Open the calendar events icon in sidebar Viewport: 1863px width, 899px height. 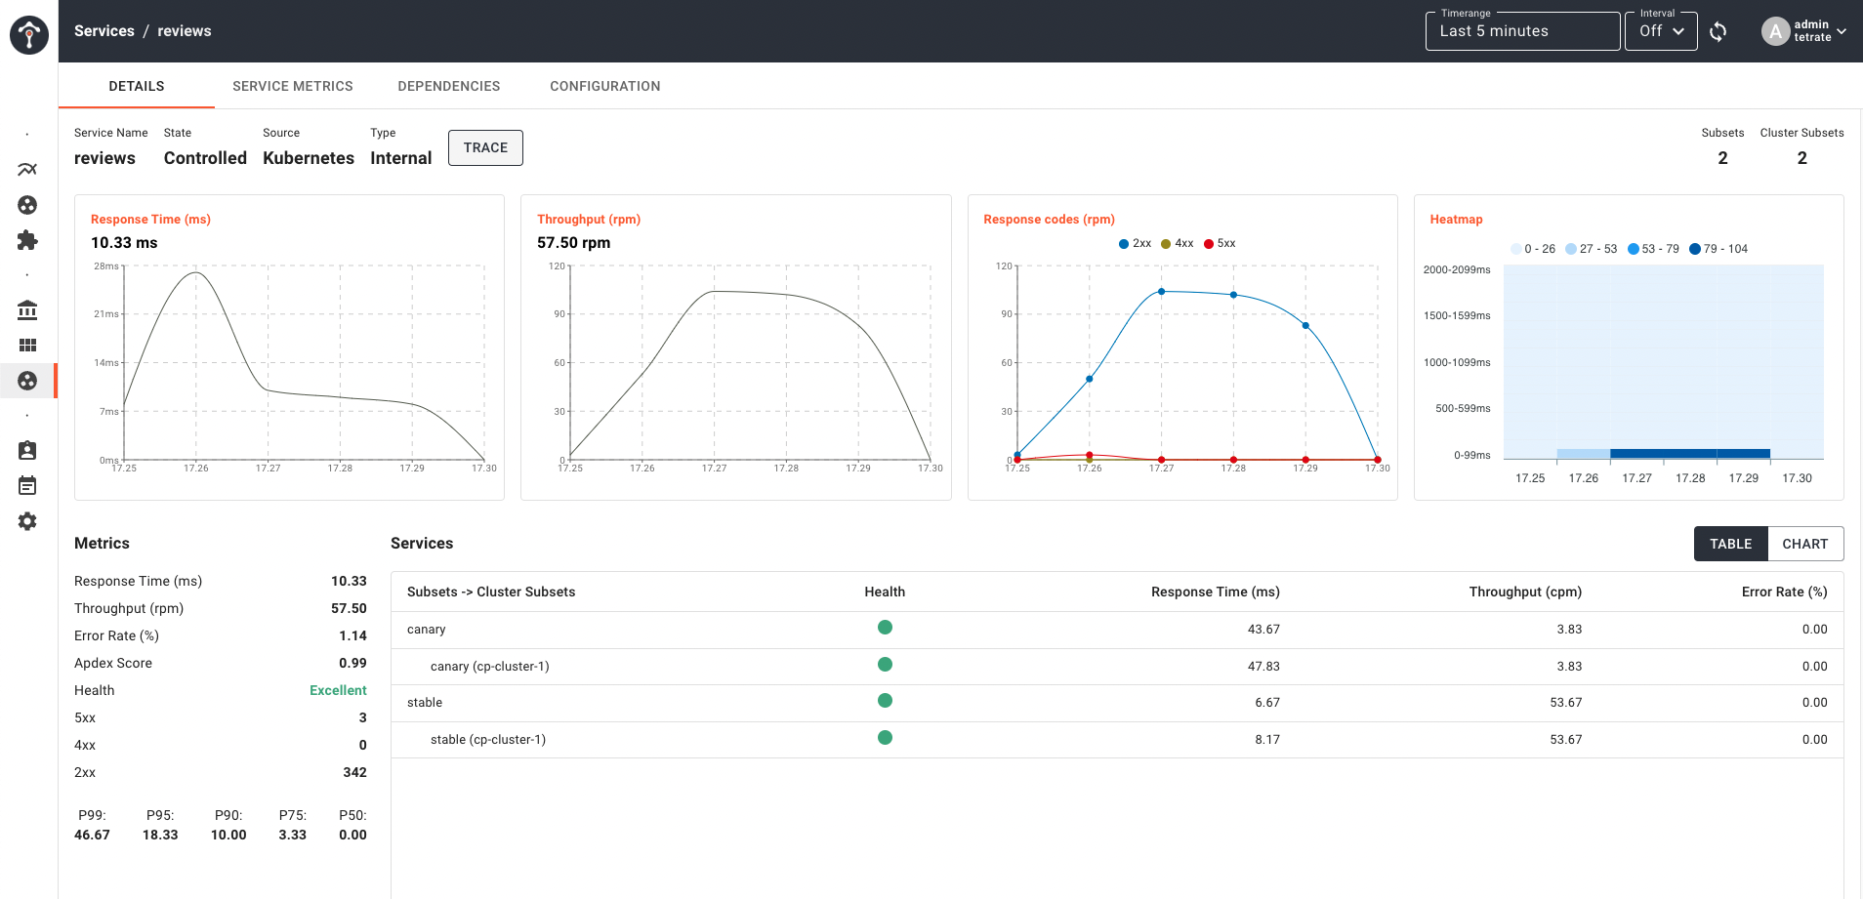point(27,486)
